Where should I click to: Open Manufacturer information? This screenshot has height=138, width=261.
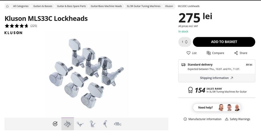pyautogui.click(x=202, y=119)
